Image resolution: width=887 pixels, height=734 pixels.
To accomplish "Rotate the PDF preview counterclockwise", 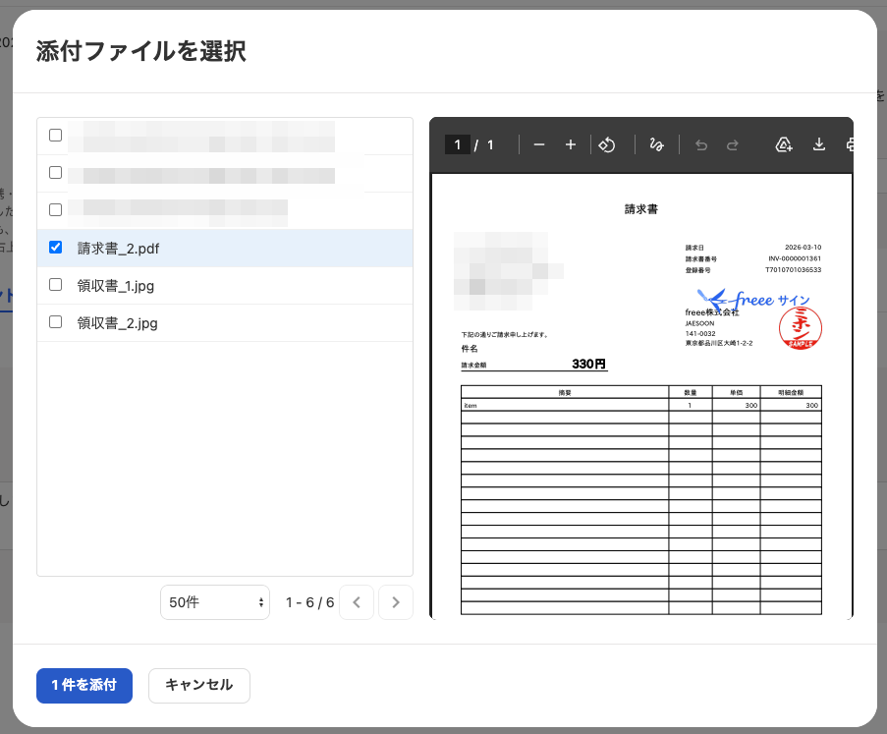I will pos(607,145).
